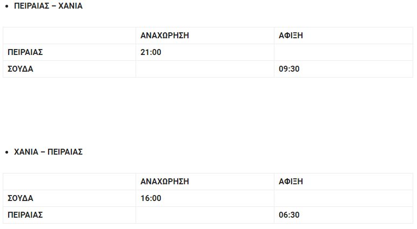Click empty arrival cell in second ΣΟΥΔΑ row
The height and width of the screenshot is (229, 417).
coord(344,198)
